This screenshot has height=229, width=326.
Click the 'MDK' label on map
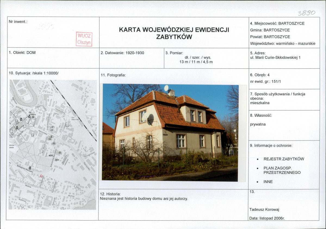[51, 155]
